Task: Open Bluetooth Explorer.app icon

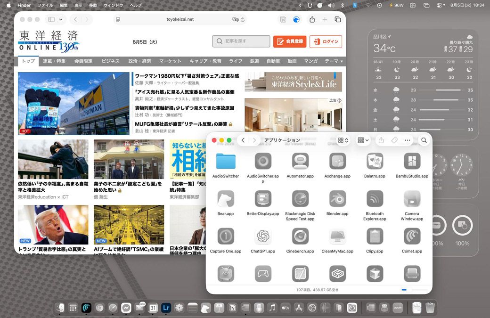Action: coord(375,199)
